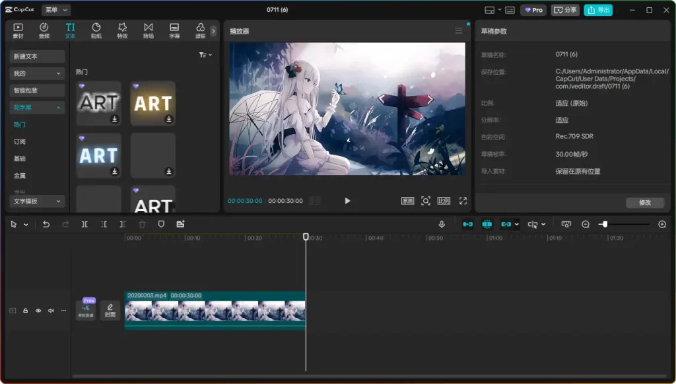Open the 素材 media tab
The width and height of the screenshot is (676, 384).
18,30
